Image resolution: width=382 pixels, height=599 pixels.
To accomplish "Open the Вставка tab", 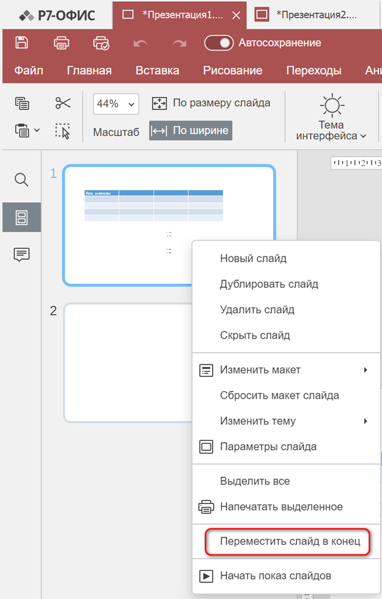I will 157,71.
